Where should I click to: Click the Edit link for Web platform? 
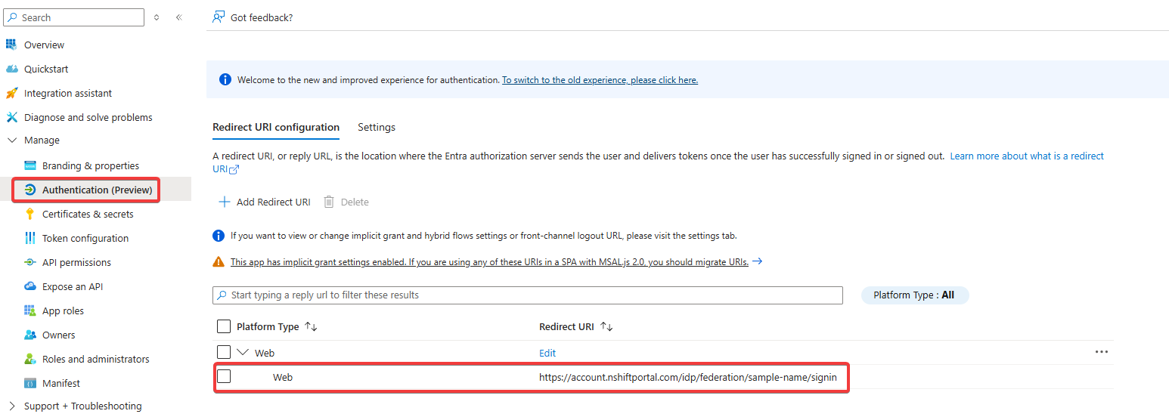tap(547, 353)
